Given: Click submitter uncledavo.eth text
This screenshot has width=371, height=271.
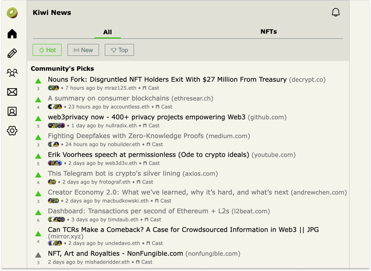Looking at the screenshot, I should tap(123, 243).
